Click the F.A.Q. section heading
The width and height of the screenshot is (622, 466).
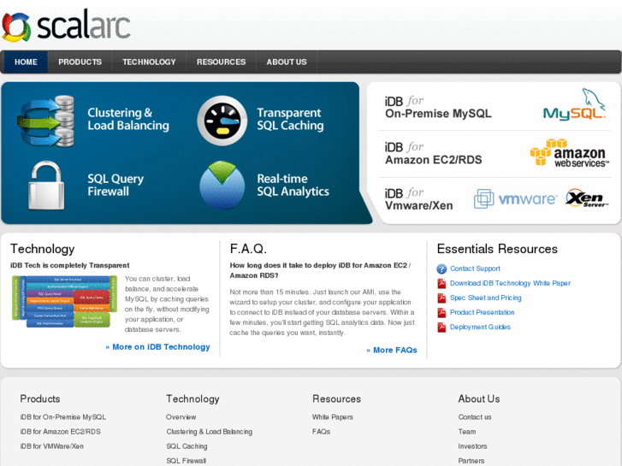248,249
